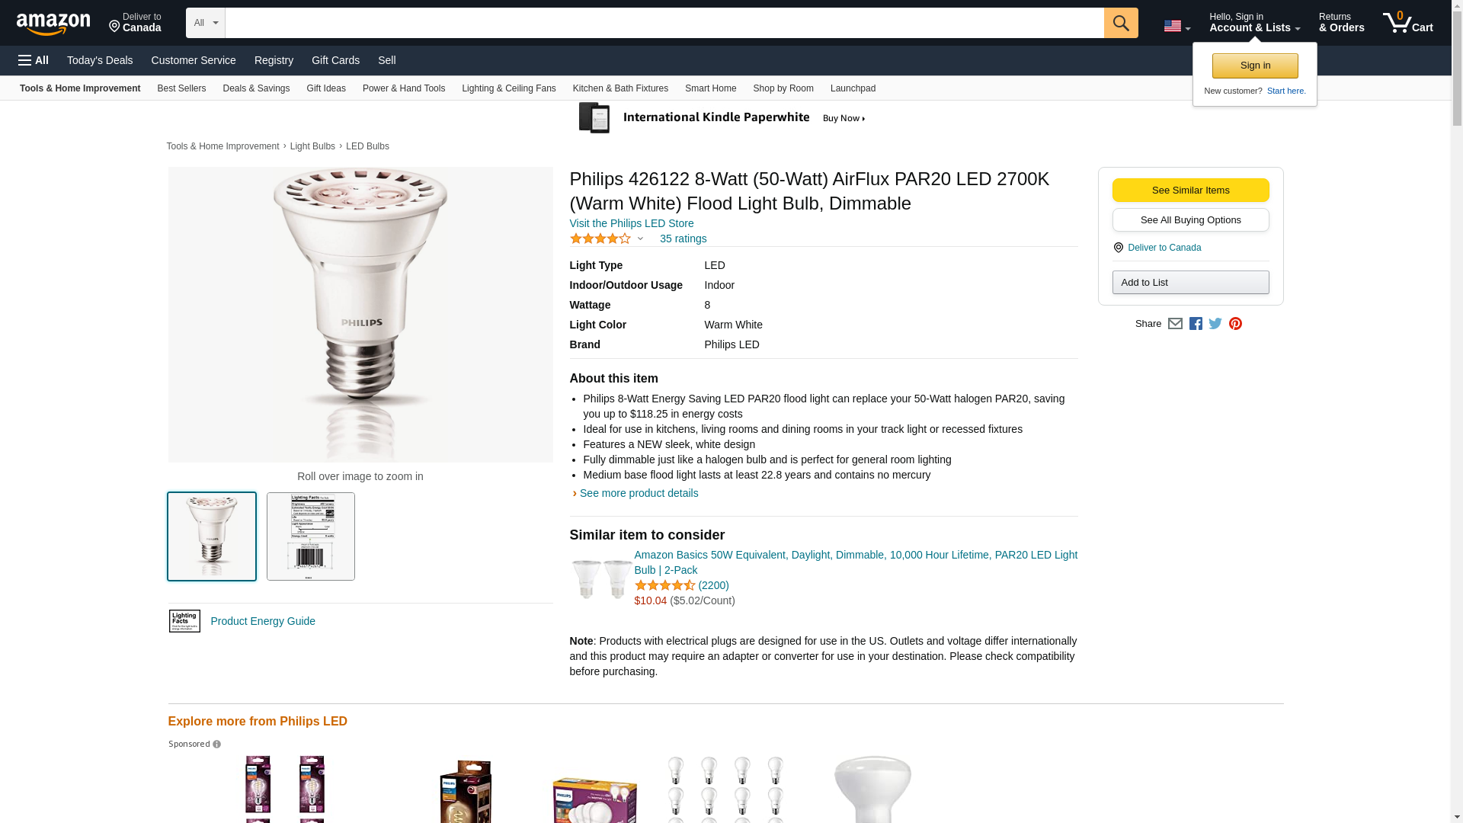Viewport: 1463px width, 823px height.
Task: Select the Lighting Facts label thumbnail
Action: [310, 536]
